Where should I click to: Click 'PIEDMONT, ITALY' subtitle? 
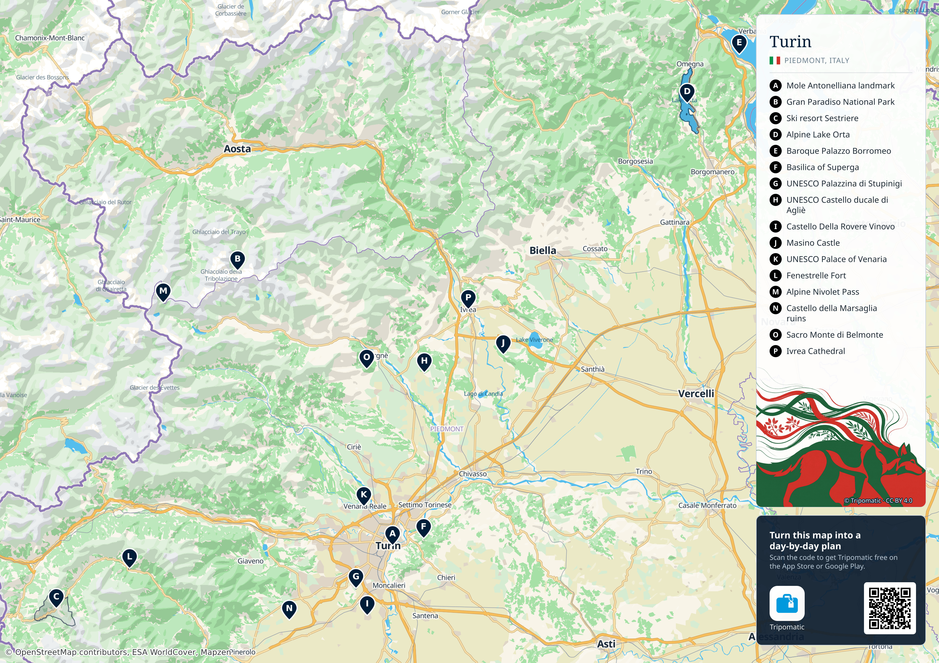pyautogui.click(x=816, y=60)
